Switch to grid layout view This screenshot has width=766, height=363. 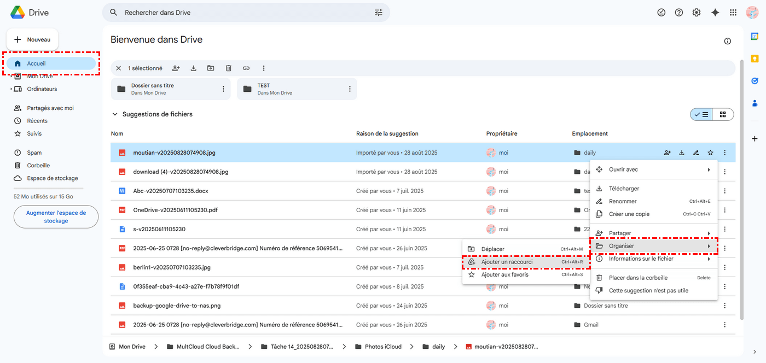[723, 114]
